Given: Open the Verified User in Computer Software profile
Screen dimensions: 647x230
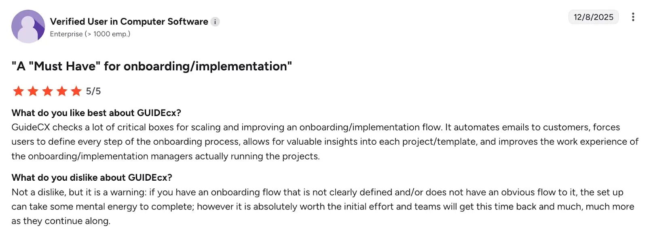Looking at the screenshot, I should (x=129, y=21).
